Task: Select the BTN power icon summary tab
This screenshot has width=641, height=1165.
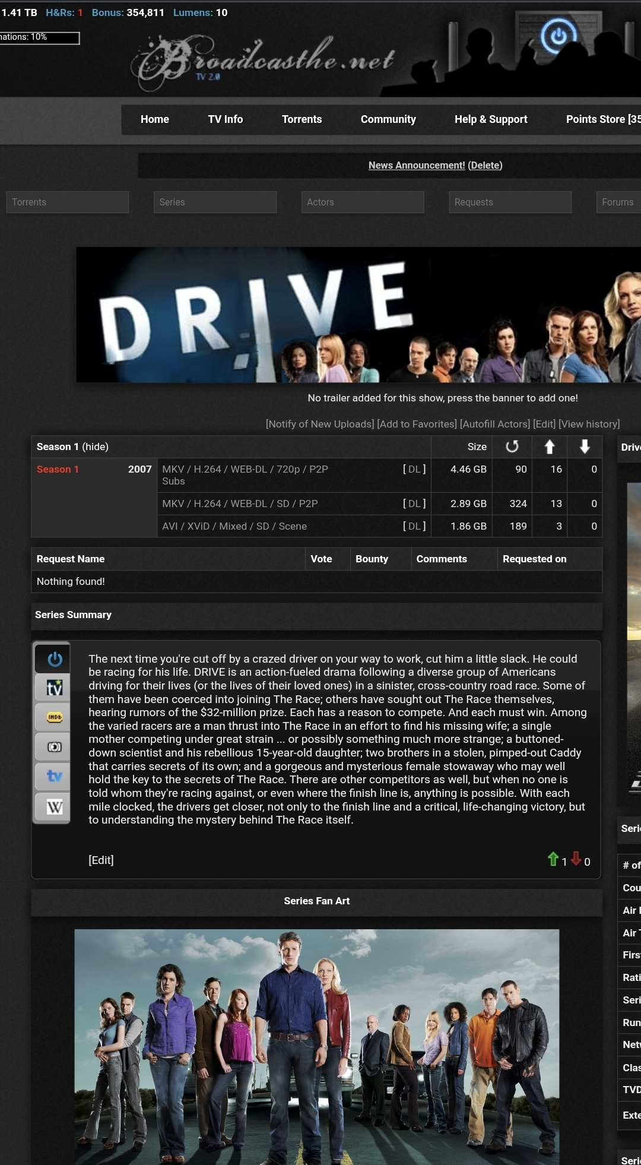Action: tap(53, 659)
